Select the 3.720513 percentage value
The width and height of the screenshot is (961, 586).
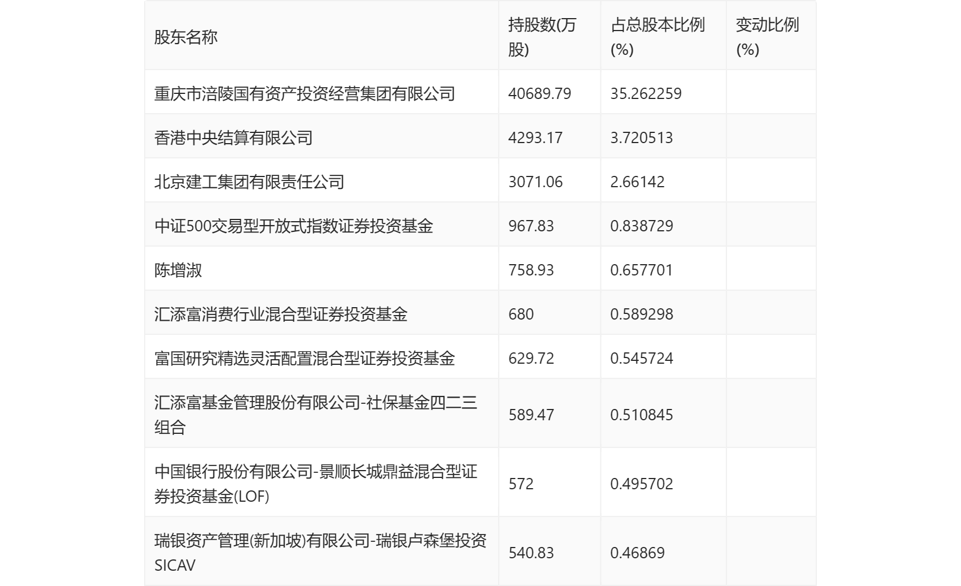pos(642,137)
